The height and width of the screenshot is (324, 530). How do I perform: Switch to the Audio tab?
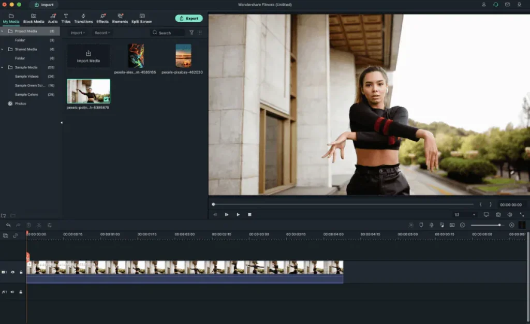(x=53, y=19)
